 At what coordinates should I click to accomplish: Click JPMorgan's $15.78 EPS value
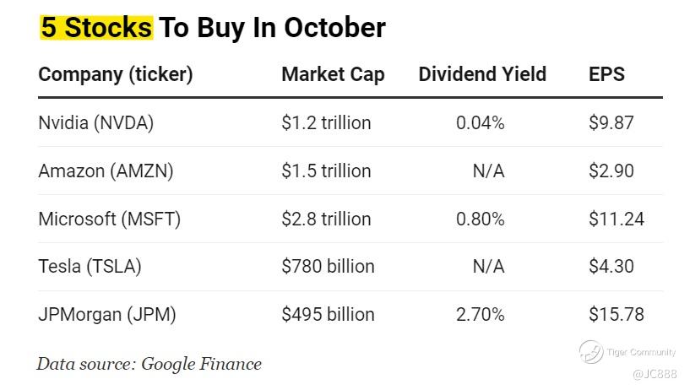617,315
